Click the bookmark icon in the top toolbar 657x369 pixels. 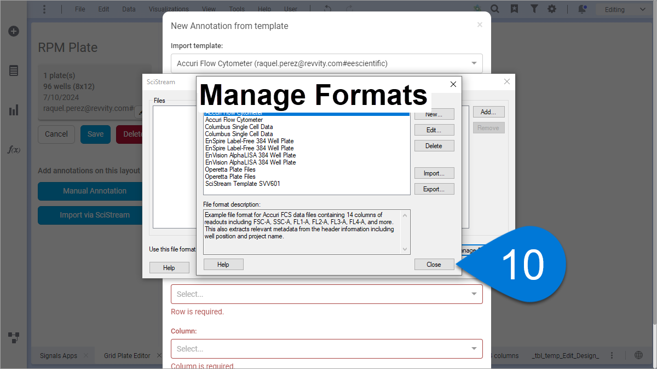coord(514,9)
